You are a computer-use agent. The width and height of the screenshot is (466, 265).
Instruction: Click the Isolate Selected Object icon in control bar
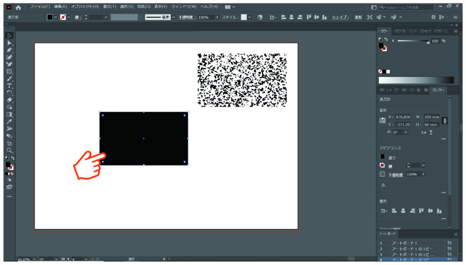(370, 17)
